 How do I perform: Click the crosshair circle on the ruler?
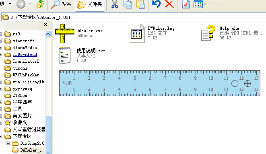coord(247,84)
